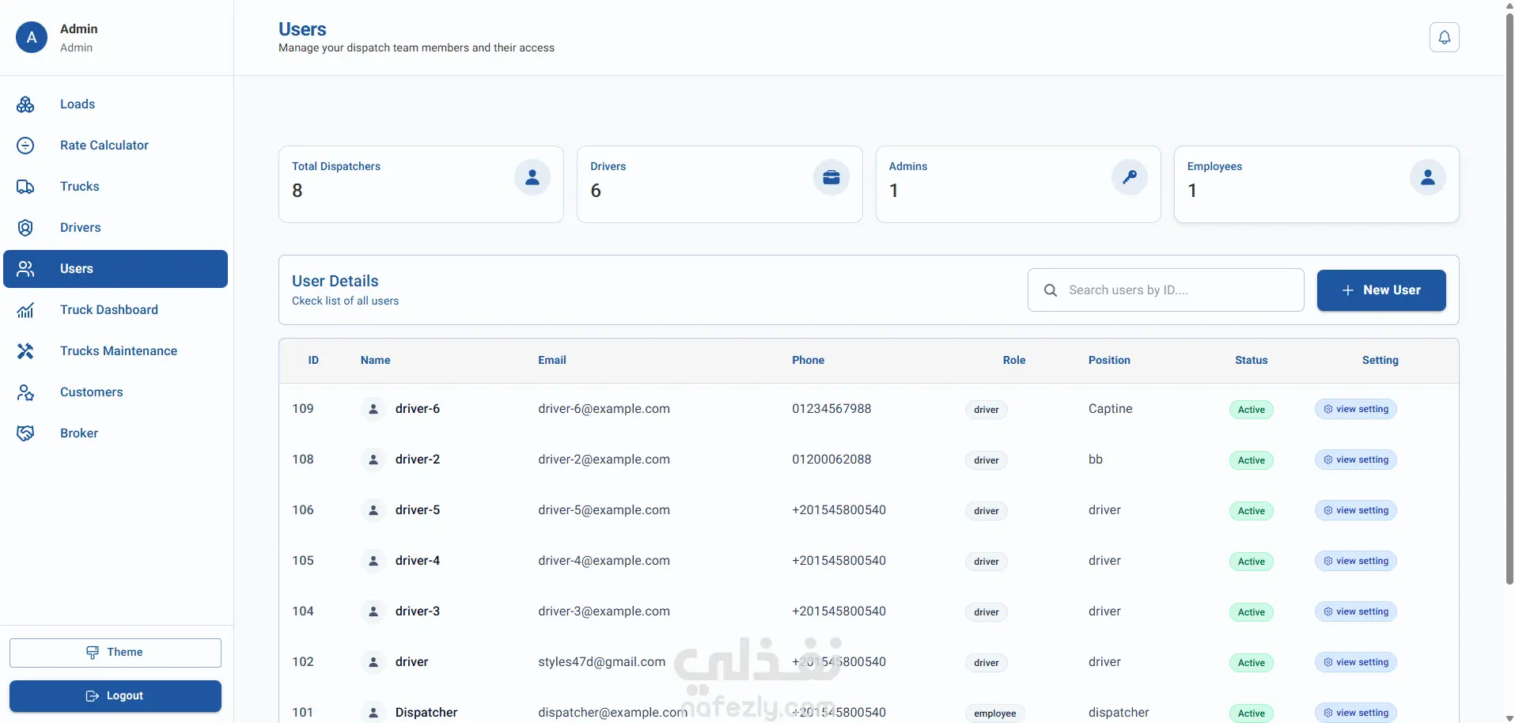Click the avatar icon beside driver-6
The image size is (1515, 723).
pyautogui.click(x=373, y=409)
